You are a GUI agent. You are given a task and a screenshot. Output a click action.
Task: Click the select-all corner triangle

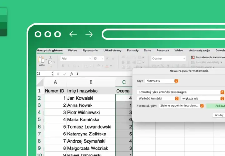click(40, 82)
